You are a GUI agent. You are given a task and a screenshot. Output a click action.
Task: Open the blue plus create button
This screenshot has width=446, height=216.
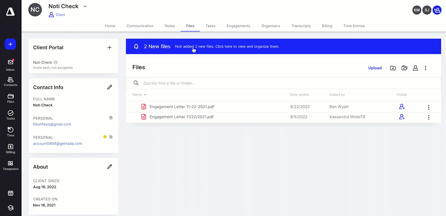click(10, 44)
